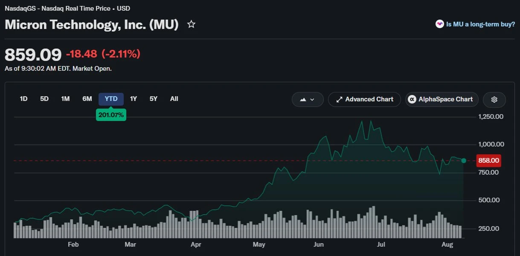
Task: Add MU to watchlist with star icon
Action: pyautogui.click(x=191, y=24)
